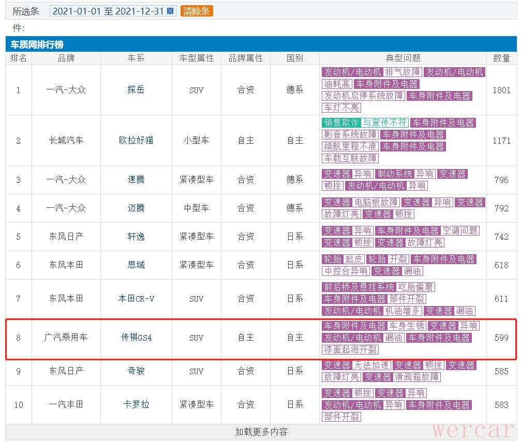Load more content via 加载更多内容

[261, 432]
